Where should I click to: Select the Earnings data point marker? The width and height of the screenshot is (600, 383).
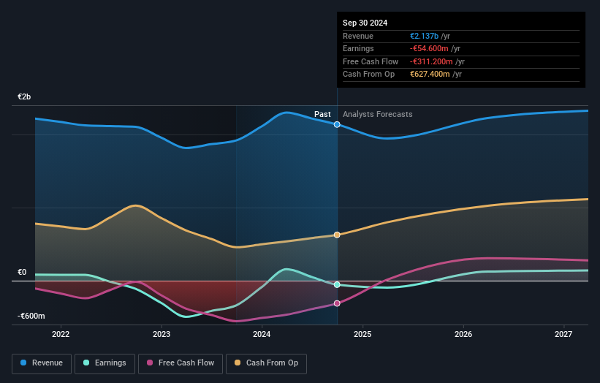(x=337, y=284)
